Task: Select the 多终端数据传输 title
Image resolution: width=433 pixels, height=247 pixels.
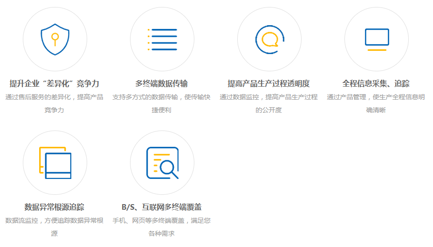Action: pos(162,84)
